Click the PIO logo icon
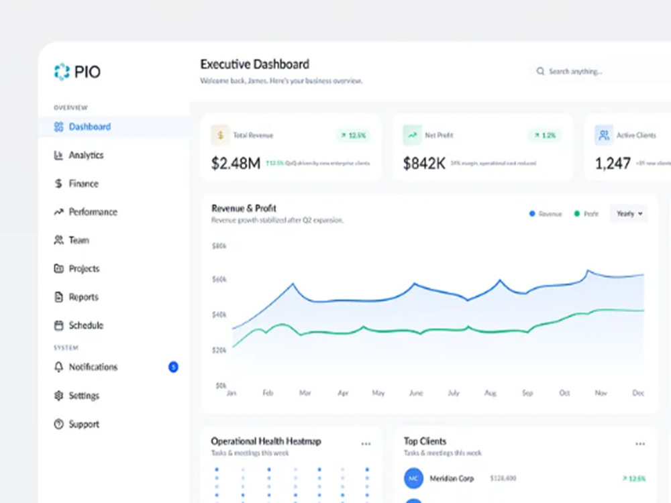This screenshot has height=503, width=671. click(x=62, y=72)
